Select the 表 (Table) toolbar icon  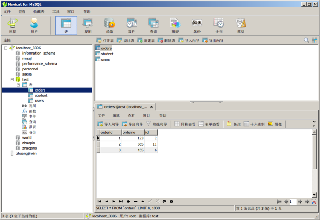click(66, 26)
